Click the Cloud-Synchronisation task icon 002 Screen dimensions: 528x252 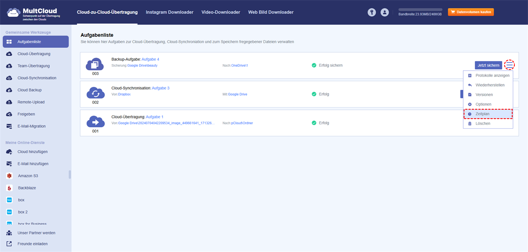pos(95,93)
